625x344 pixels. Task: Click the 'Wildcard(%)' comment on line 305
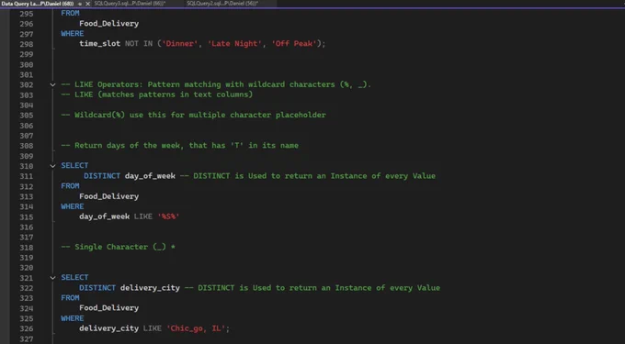coord(193,115)
